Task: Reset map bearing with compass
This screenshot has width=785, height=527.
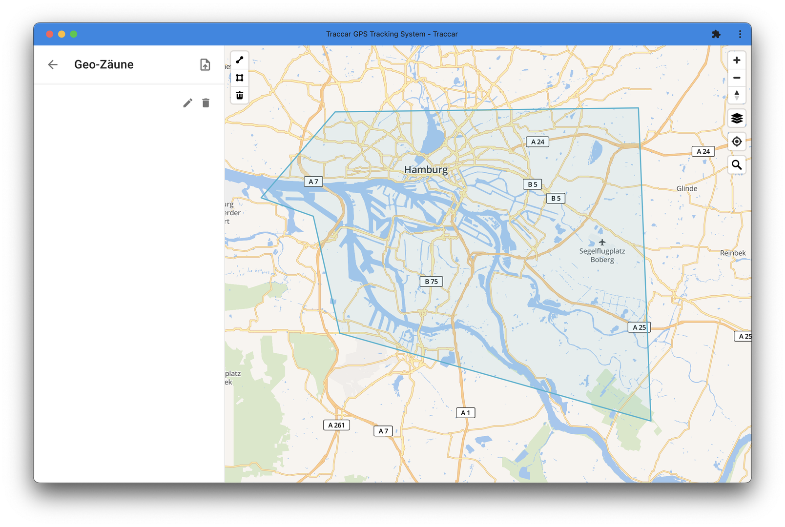Action: click(737, 95)
